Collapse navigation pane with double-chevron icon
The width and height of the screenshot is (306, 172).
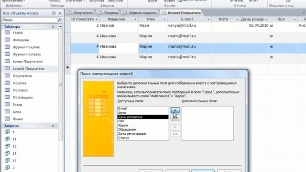(60, 13)
